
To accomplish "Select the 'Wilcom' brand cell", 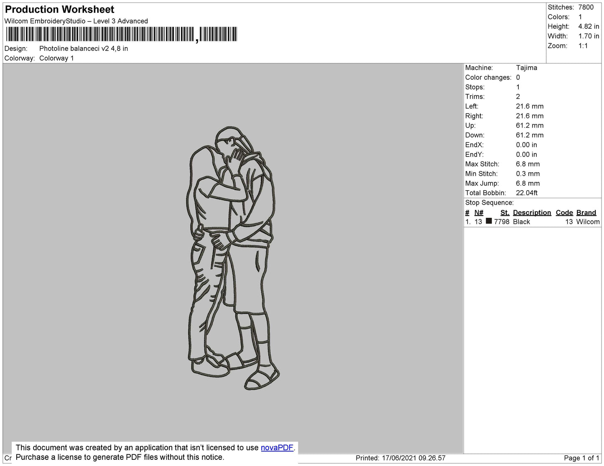I will [x=588, y=222].
